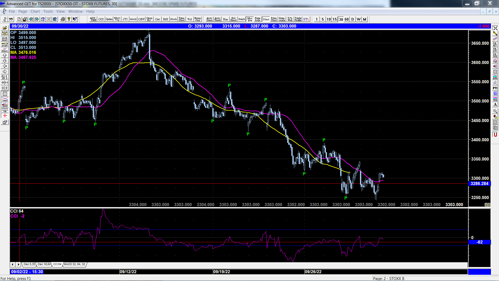Select the FIB TIME tool
Viewport: 499px width, 281px height.
coord(495,55)
